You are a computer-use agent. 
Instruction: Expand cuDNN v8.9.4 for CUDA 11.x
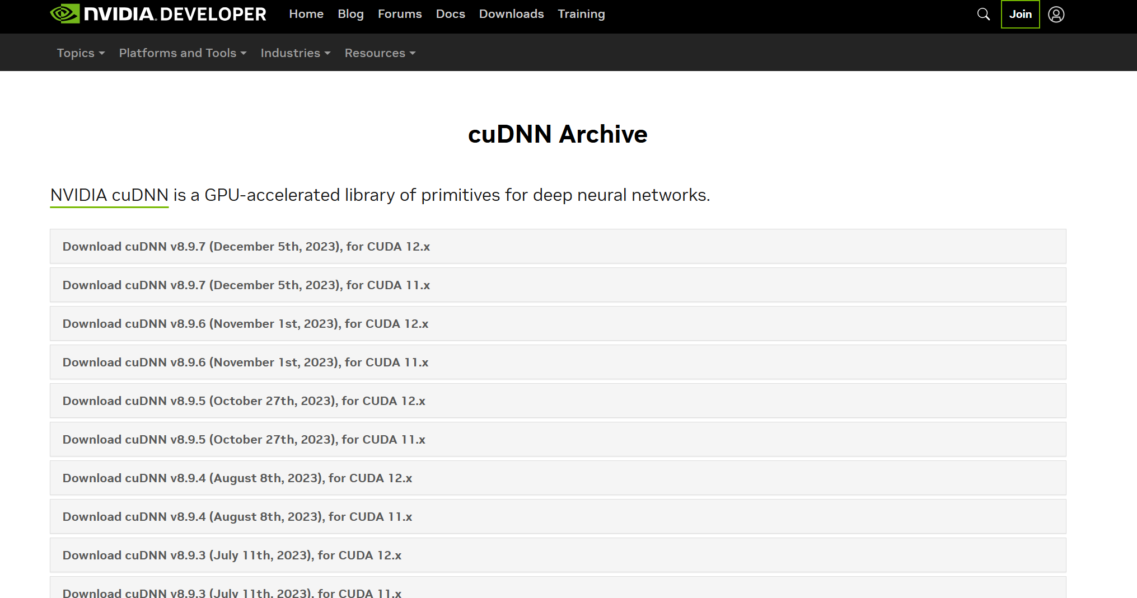558,516
